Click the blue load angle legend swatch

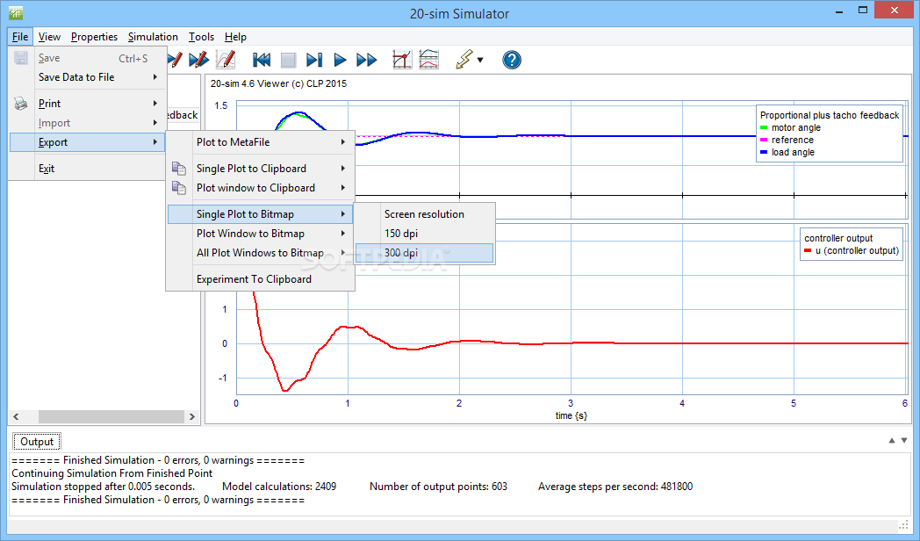764,153
